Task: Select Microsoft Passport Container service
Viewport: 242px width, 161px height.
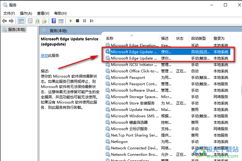Action: point(168,84)
